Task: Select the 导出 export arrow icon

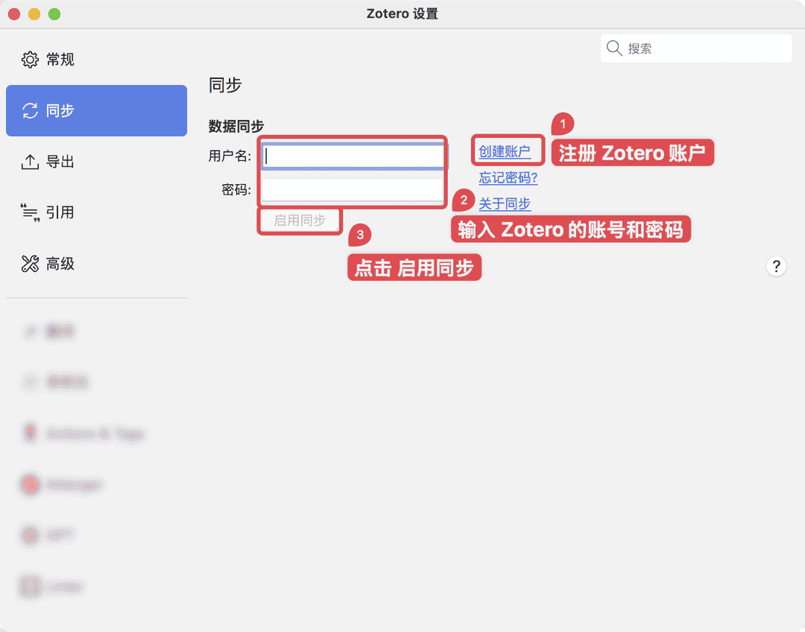Action: pyautogui.click(x=30, y=161)
